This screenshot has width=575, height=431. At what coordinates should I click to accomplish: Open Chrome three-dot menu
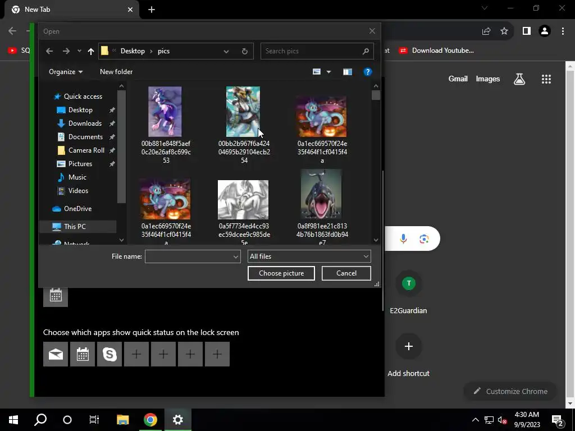pos(563,31)
